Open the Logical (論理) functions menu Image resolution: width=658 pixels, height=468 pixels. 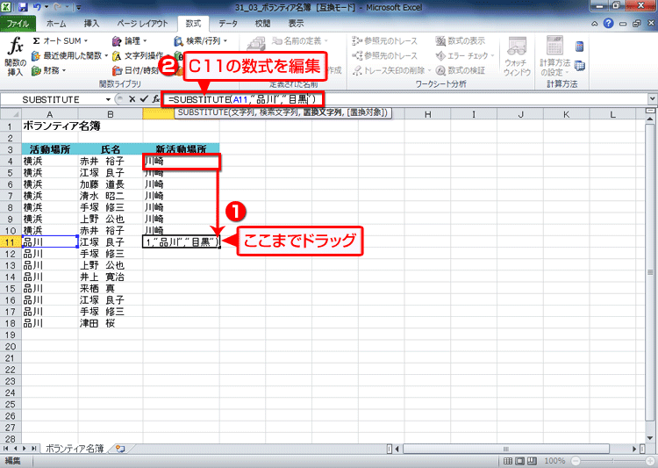point(130,40)
